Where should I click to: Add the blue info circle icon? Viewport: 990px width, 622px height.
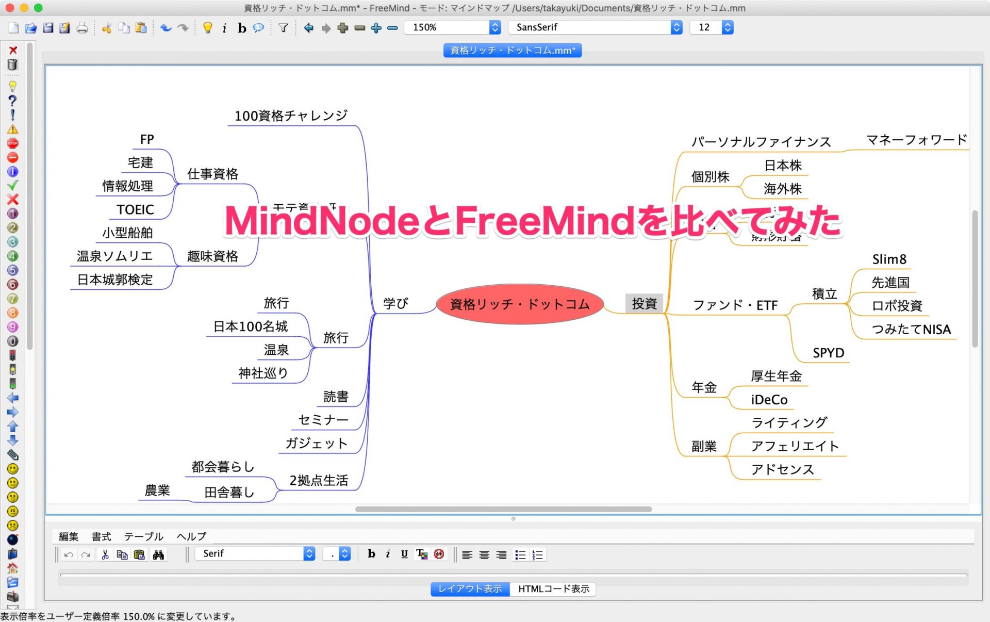click(x=13, y=172)
